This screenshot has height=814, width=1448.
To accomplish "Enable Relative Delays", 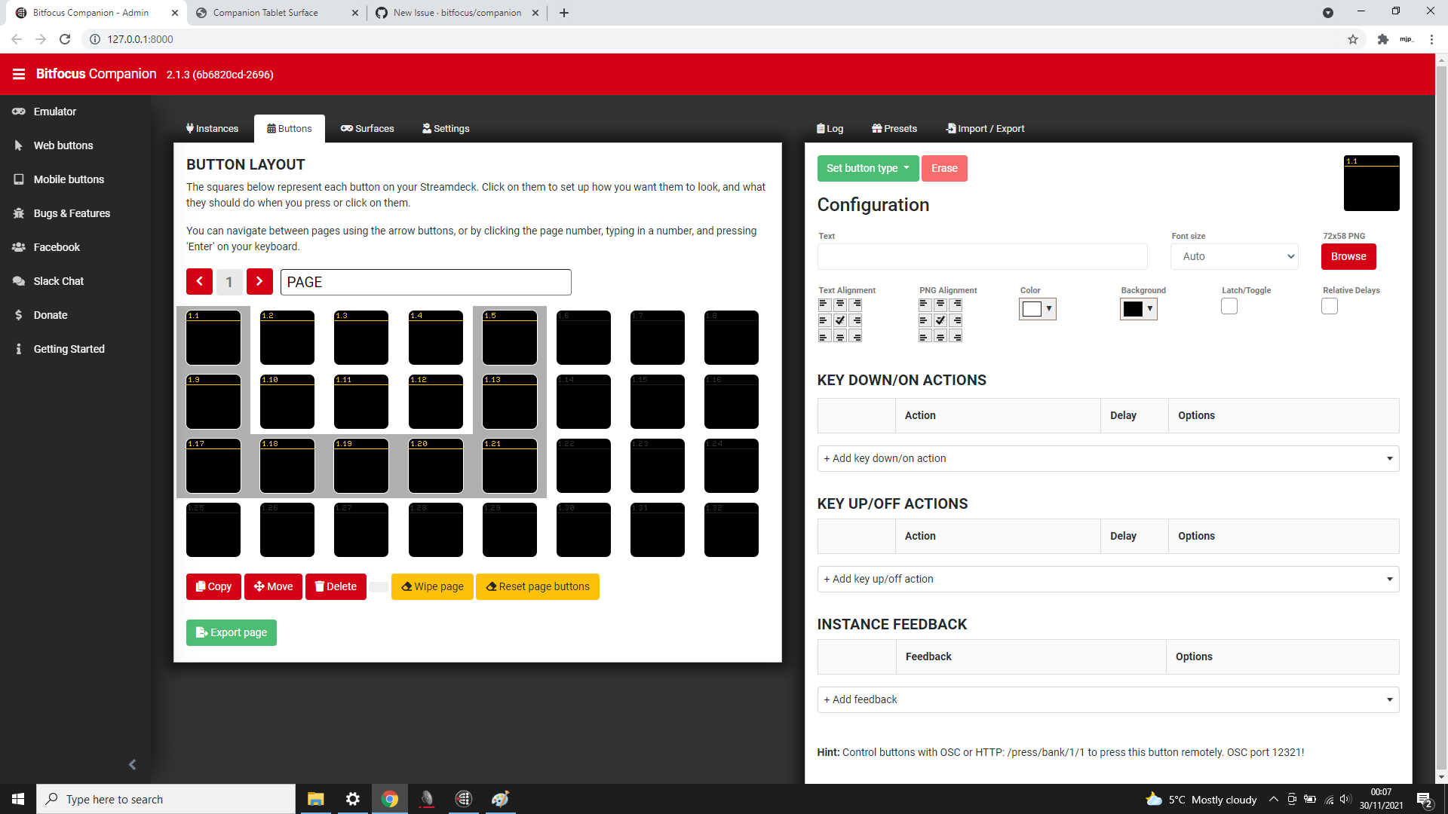I will [x=1329, y=306].
